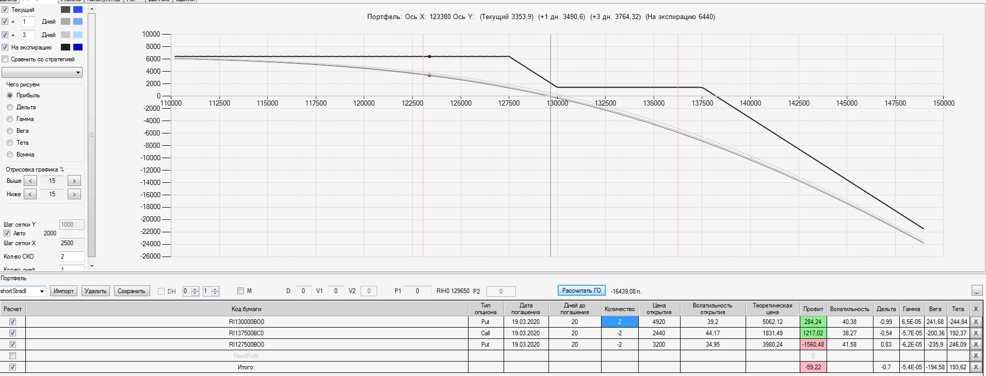Uncheck Расчет for the RI137500BC0 row
This screenshot has width=986, height=376.
click(x=13, y=333)
